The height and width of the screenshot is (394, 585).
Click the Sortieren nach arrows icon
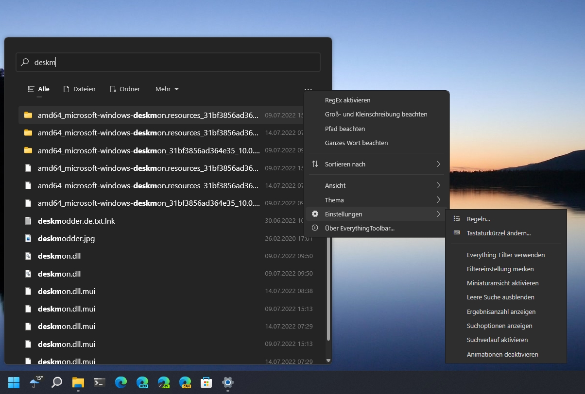[315, 164]
